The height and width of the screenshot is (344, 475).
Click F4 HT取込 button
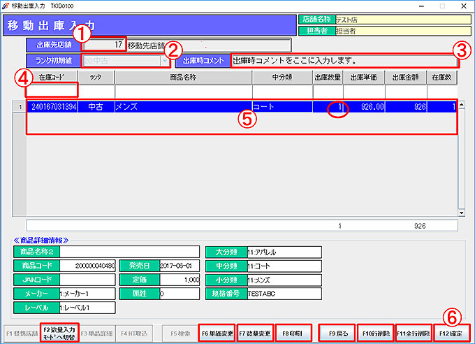click(134, 334)
